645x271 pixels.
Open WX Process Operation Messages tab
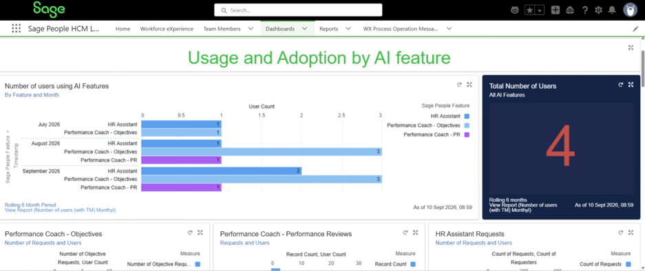click(x=400, y=29)
